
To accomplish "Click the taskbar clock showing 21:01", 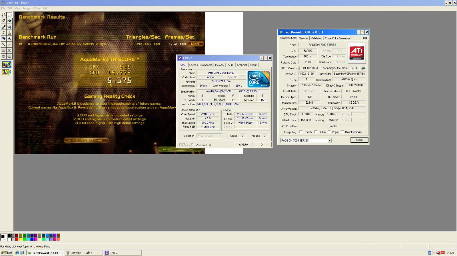I will [x=450, y=253].
